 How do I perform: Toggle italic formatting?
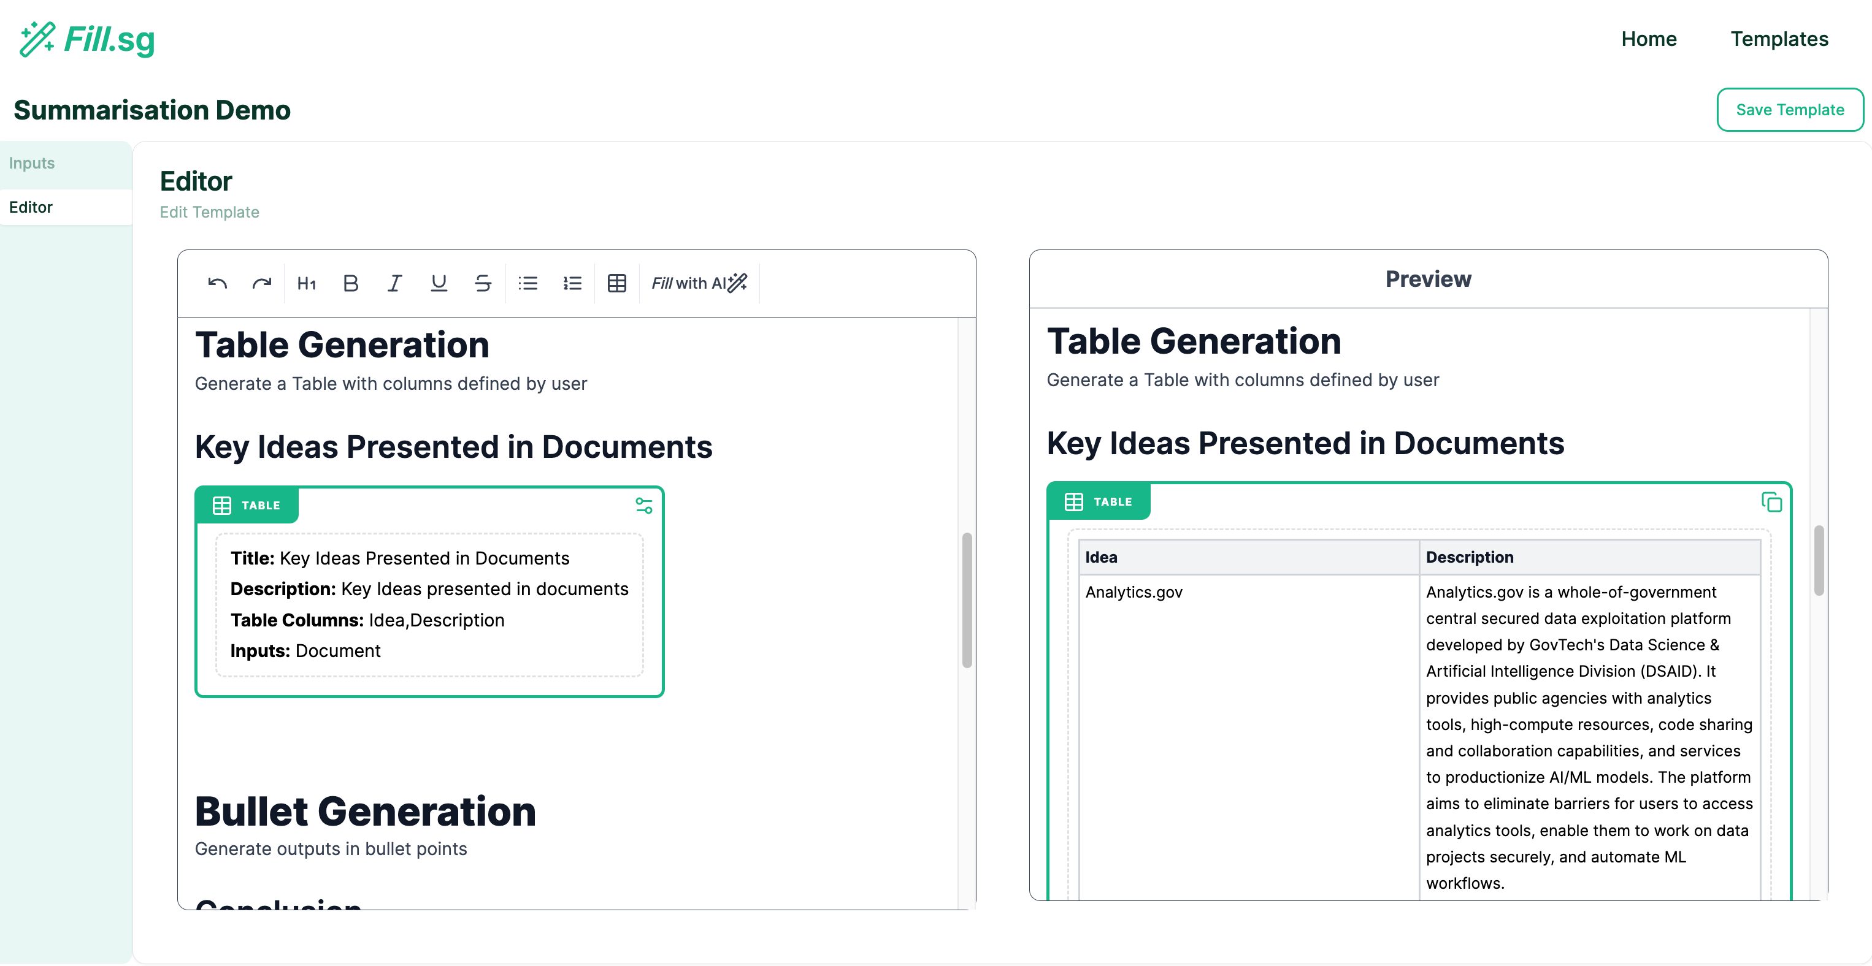(x=394, y=283)
